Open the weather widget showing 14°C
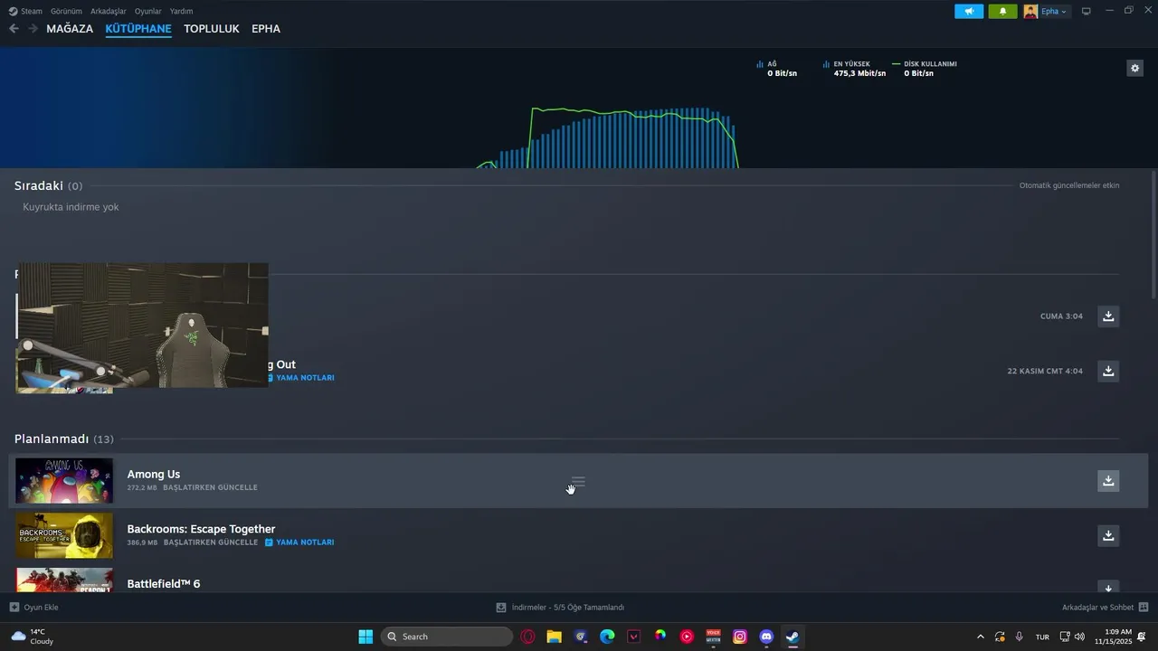 coord(33,637)
